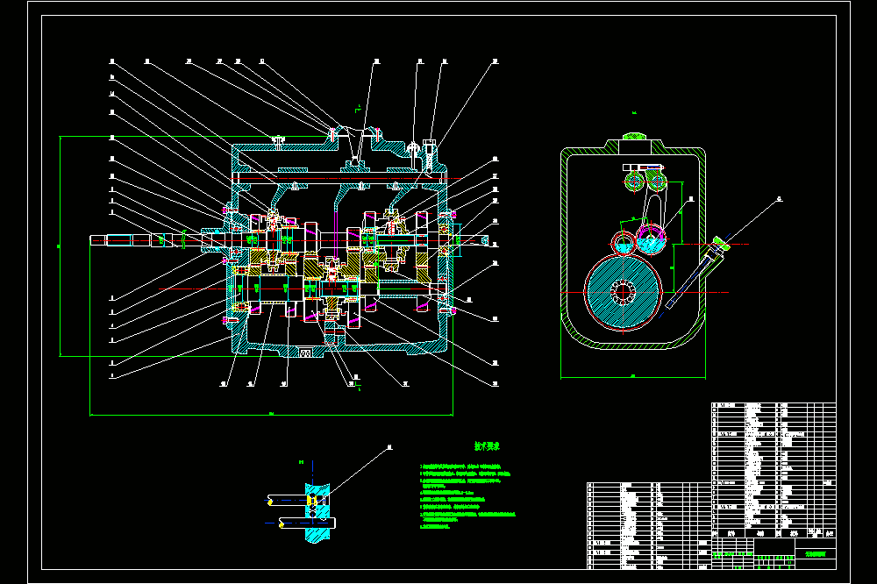The height and width of the screenshot is (584, 877).
Task: Click the green filler plug atop right housing
Action: click(x=633, y=137)
